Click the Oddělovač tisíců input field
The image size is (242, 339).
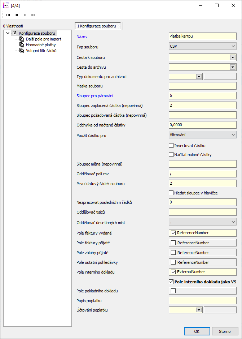pyautogui.click(x=203, y=212)
